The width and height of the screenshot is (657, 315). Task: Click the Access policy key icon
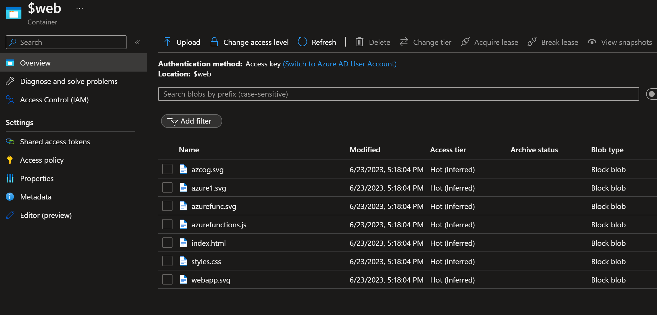pyautogui.click(x=10, y=160)
